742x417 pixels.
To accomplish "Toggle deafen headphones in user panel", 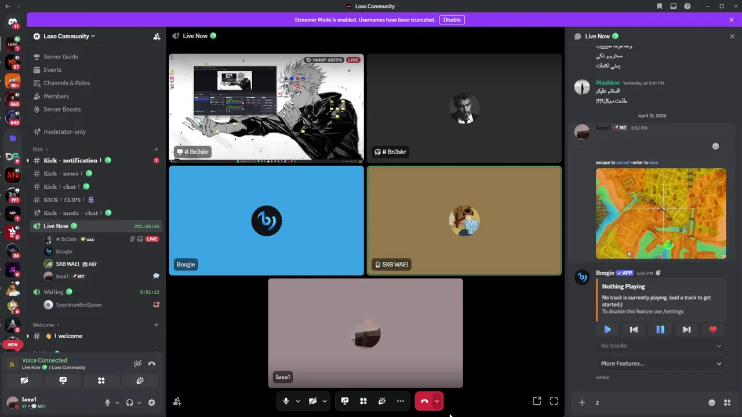I will point(130,403).
